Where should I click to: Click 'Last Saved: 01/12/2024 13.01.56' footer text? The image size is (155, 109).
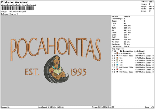(x=51, y=107)
